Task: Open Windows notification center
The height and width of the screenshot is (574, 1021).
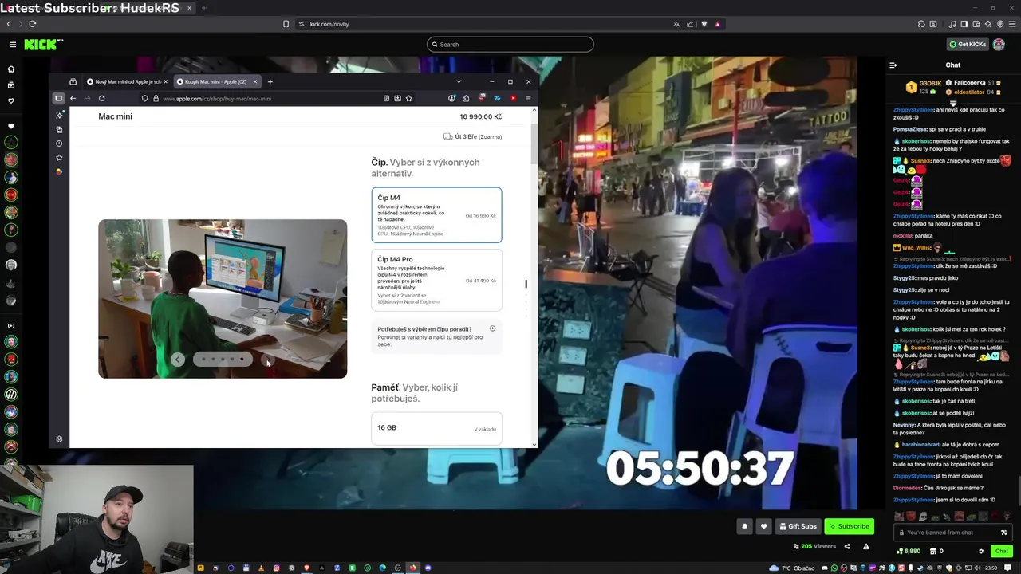Action: (x=1009, y=568)
